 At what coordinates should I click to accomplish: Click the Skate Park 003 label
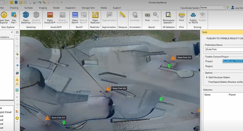click(x=184, y=57)
